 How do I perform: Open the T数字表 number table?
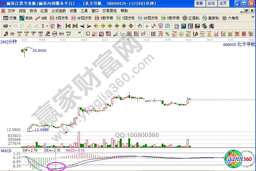point(170,18)
